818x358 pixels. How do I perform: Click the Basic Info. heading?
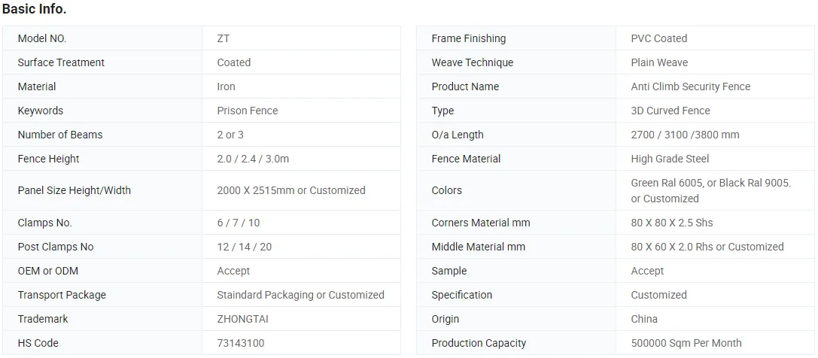pos(34,9)
